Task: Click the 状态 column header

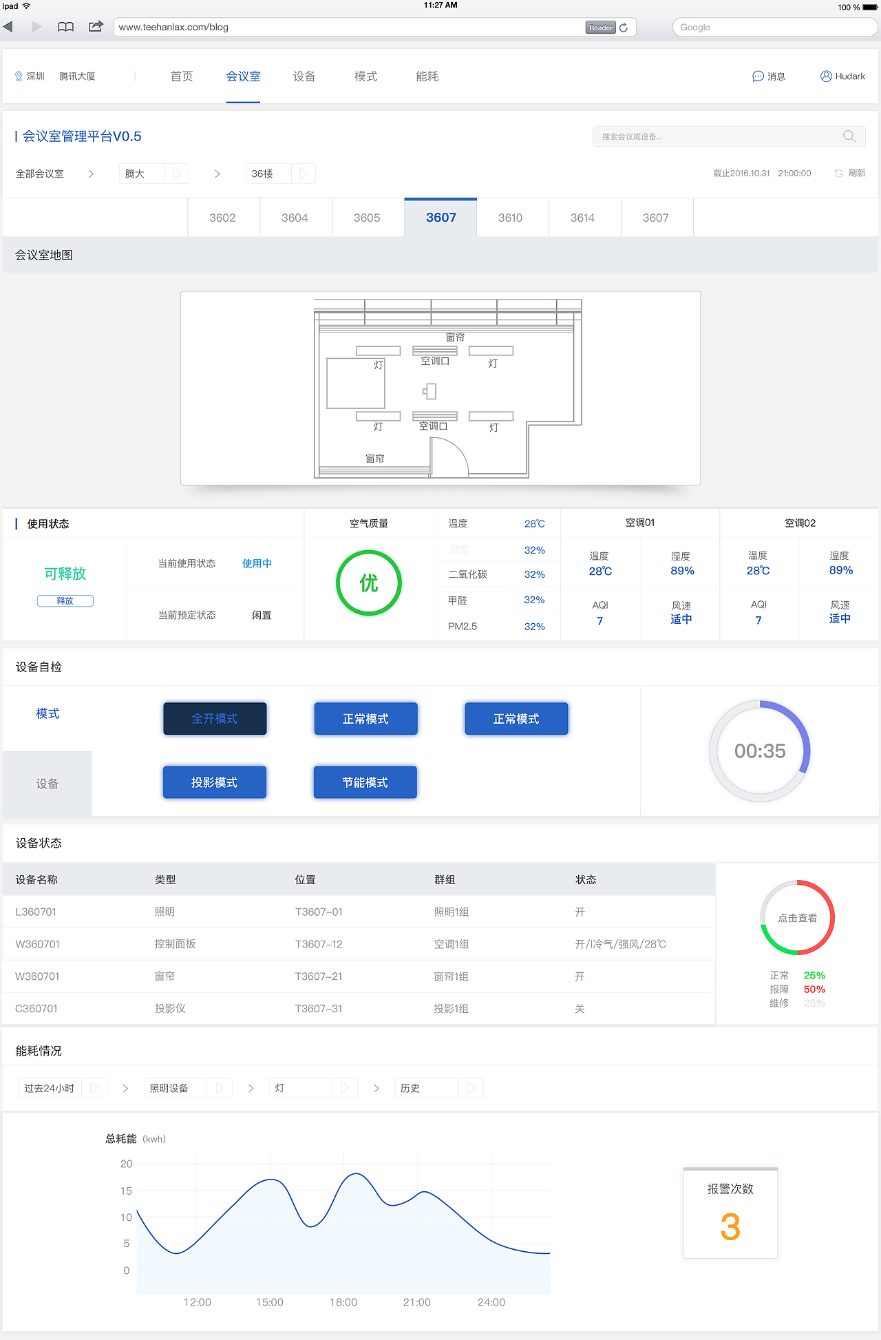Action: click(586, 879)
